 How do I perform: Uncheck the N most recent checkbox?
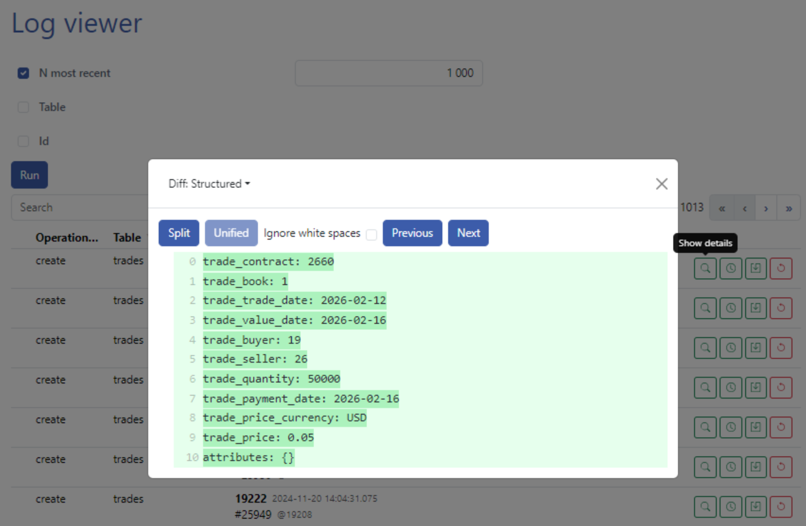23,73
